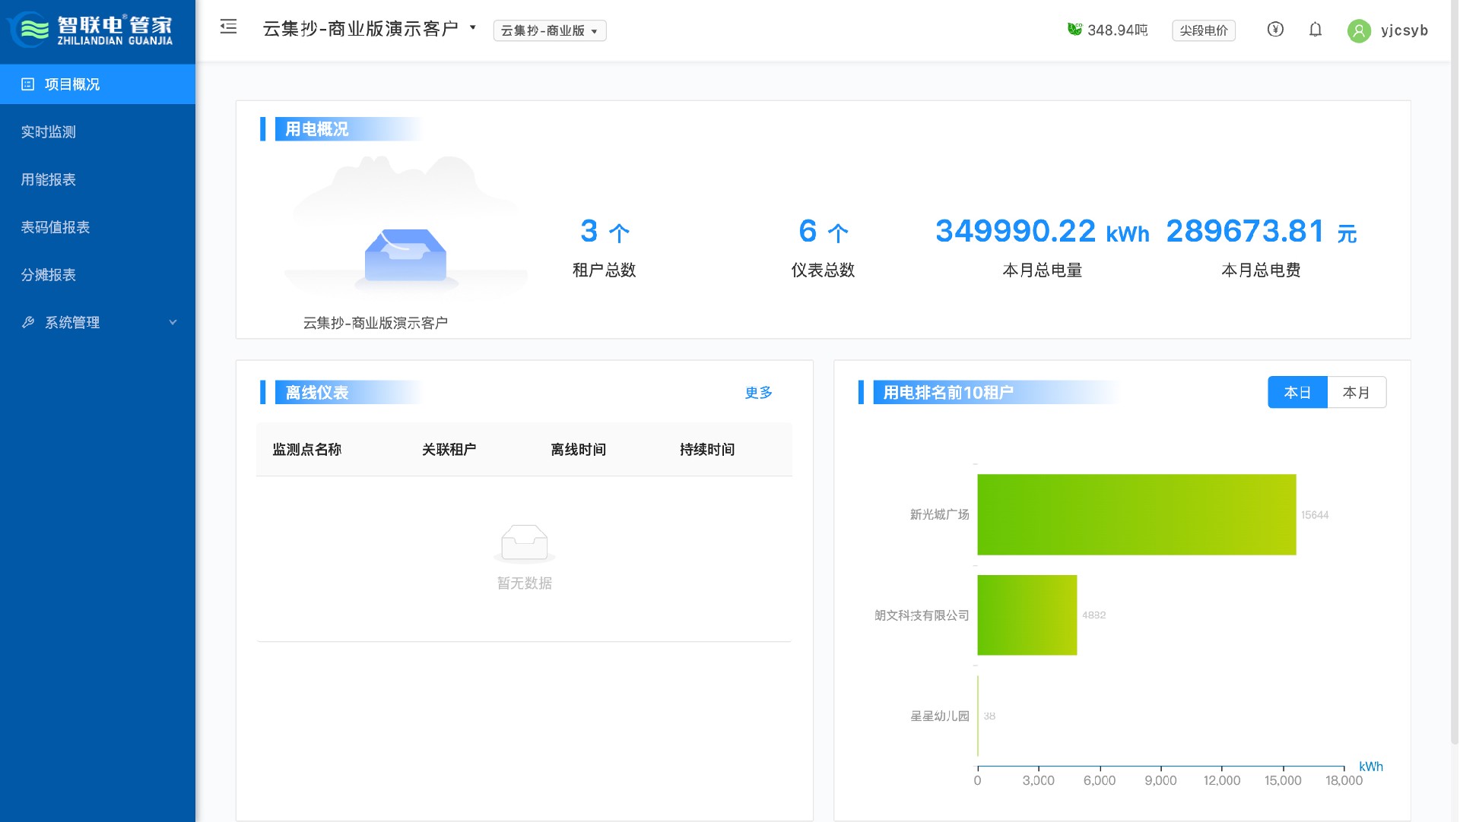Viewport: 1460px width, 822px height.
Task: Click the 新光城广场 green bar in chart
Action: [1136, 514]
